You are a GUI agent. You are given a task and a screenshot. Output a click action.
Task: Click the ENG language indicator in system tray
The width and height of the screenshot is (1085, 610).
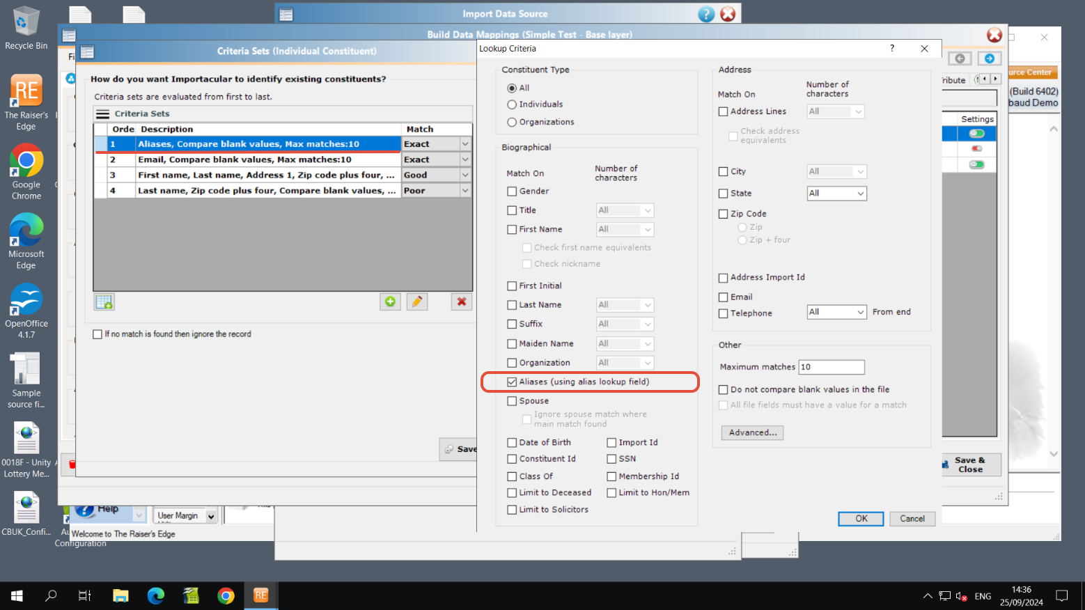tap(983, 596)
